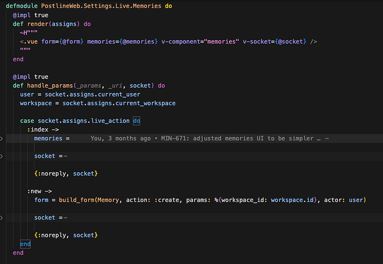Click the 'v-component' attribute
This screenshot has height=264, width=383.
pos(181,42)
